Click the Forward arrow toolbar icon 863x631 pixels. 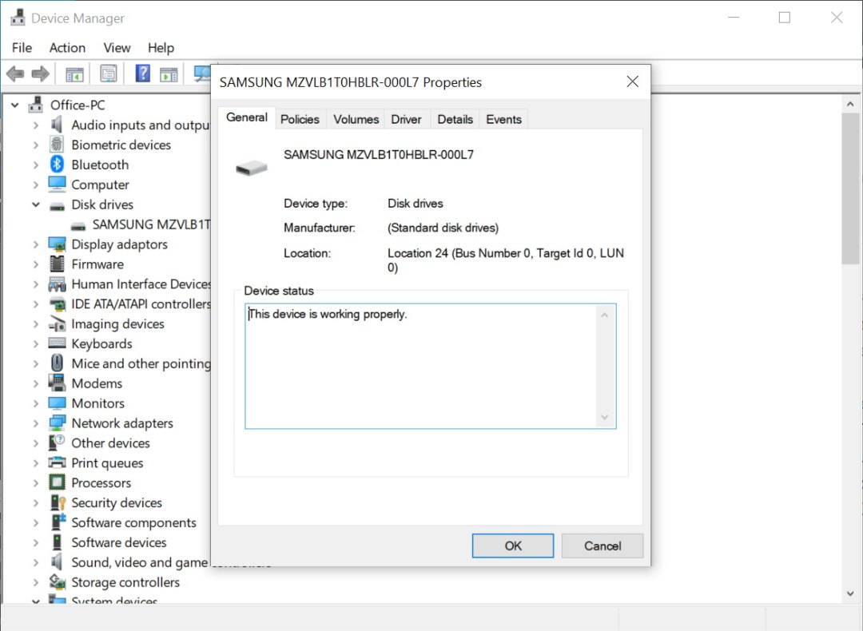coord(40,73)
